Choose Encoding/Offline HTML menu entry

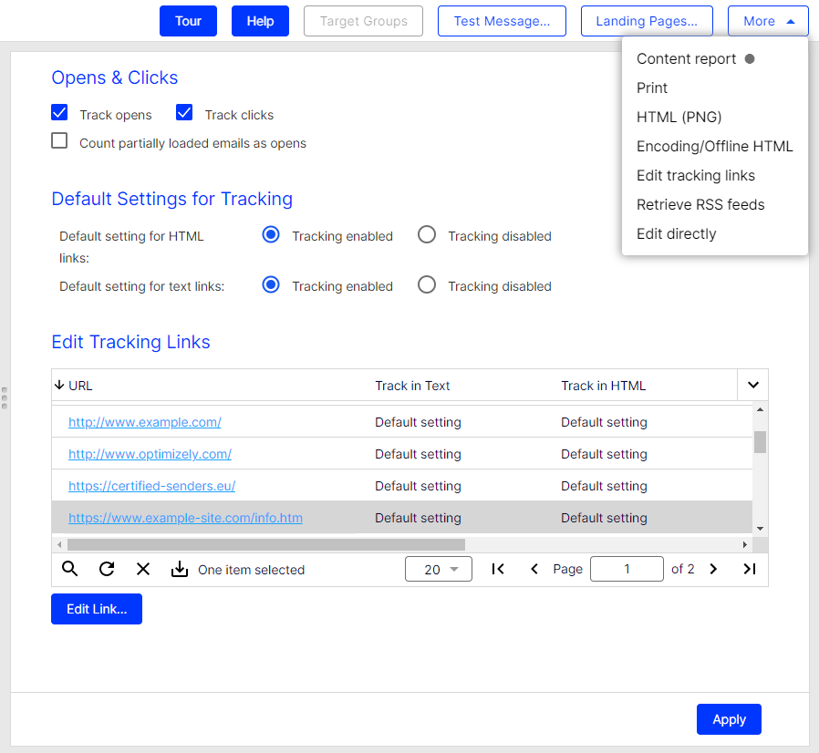click(714, 146)
